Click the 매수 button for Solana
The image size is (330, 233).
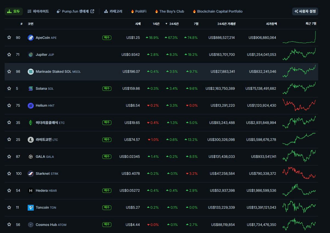(107, 89)
